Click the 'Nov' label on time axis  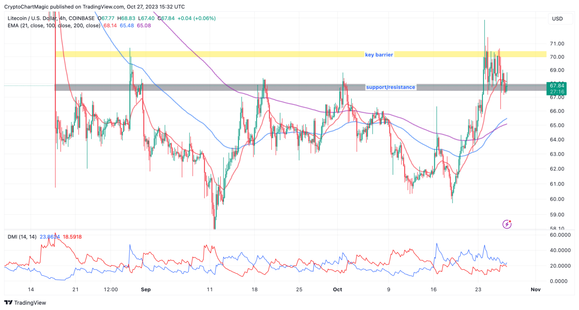point(535,289)
